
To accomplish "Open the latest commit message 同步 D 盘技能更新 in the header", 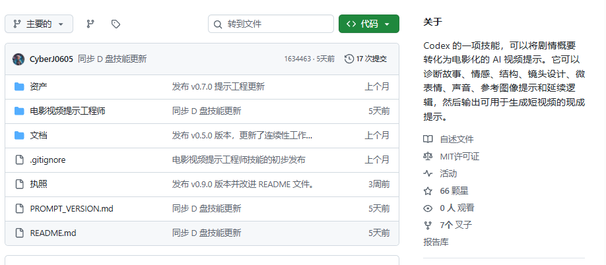I will pyautogui.click(x=112, y=59).
